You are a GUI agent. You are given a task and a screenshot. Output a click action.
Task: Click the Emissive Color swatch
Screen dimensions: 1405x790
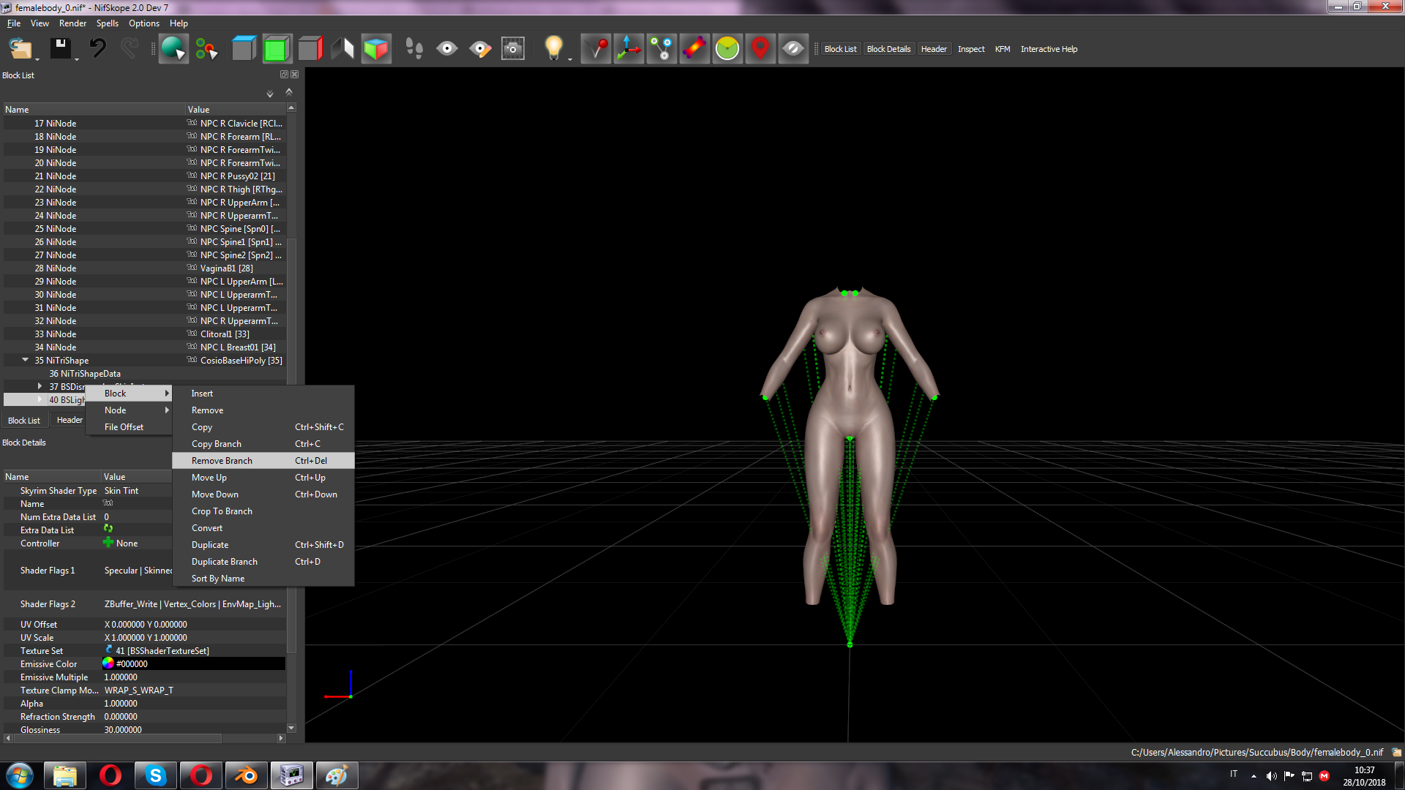tap(108, 663)
